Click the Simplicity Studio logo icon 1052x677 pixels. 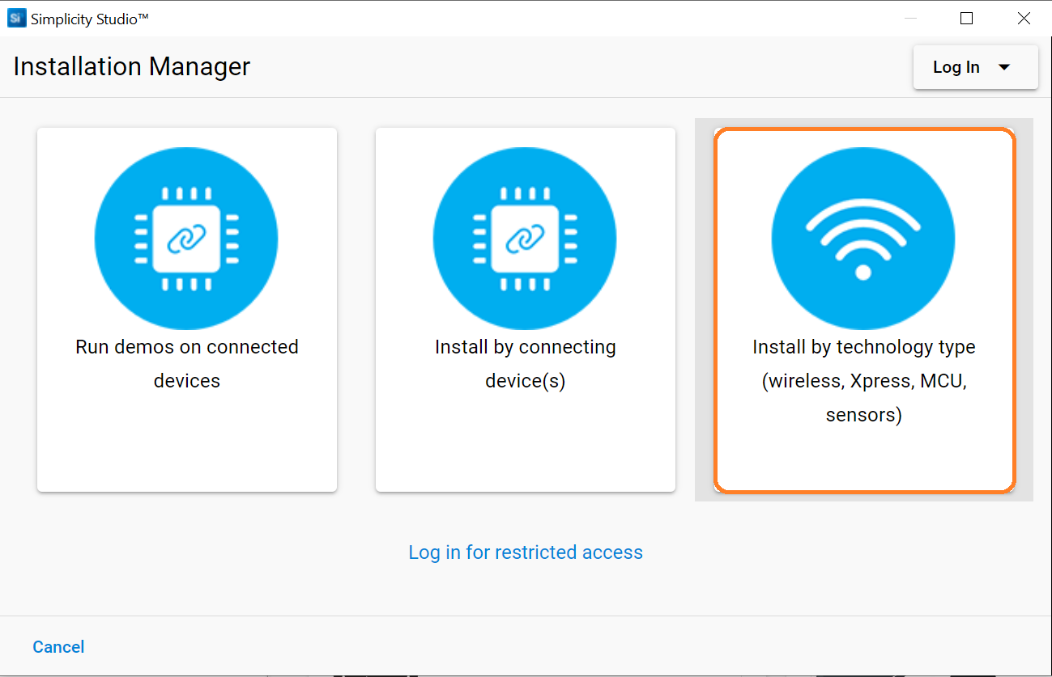15,16
